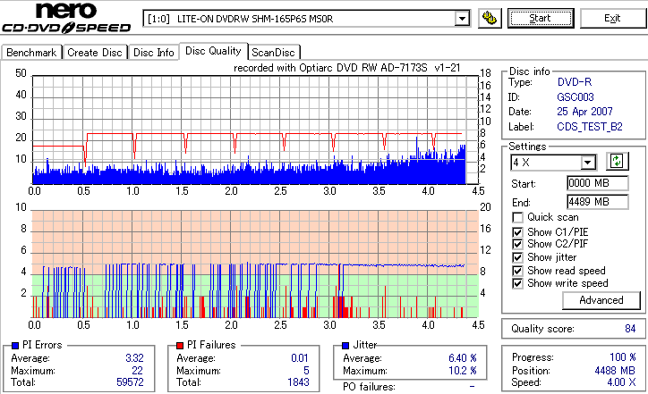
Task: Expand the drive selection dropdown arrow
Action: click(462, 19)
